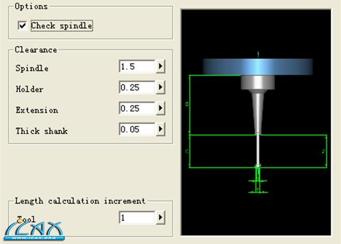This screenshot has height=244, width=341.
Task: Click the Extension clearance value field
Action: pos(137,108)
